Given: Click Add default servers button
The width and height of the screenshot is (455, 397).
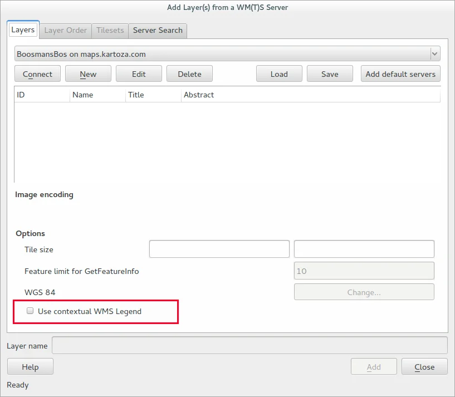Looking at the screenshot, I should point(400,74).
